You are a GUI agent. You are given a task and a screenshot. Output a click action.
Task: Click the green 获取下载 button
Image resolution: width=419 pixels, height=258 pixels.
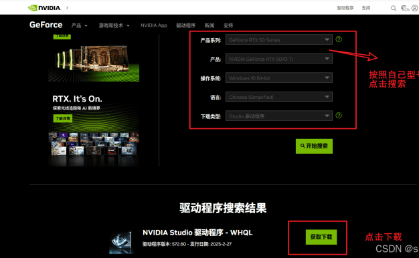click(x=321, y=237)
